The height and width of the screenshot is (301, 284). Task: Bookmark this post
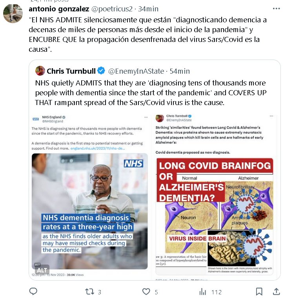pyautogui.click(x=259, y=292)
